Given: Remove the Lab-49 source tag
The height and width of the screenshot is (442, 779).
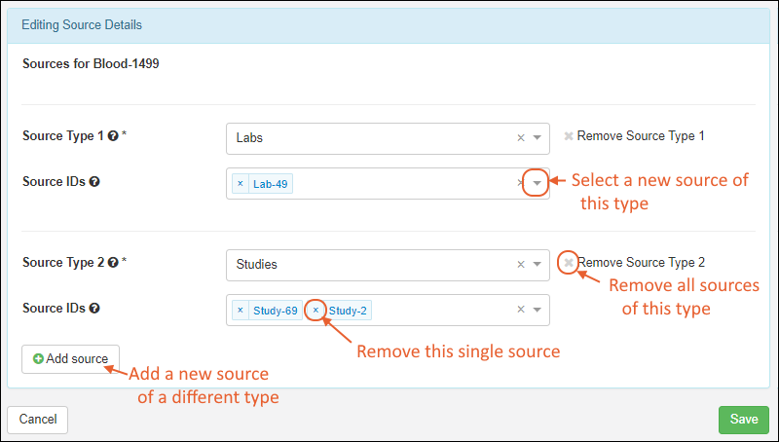Looking at the screenshot, I should 240,183.
